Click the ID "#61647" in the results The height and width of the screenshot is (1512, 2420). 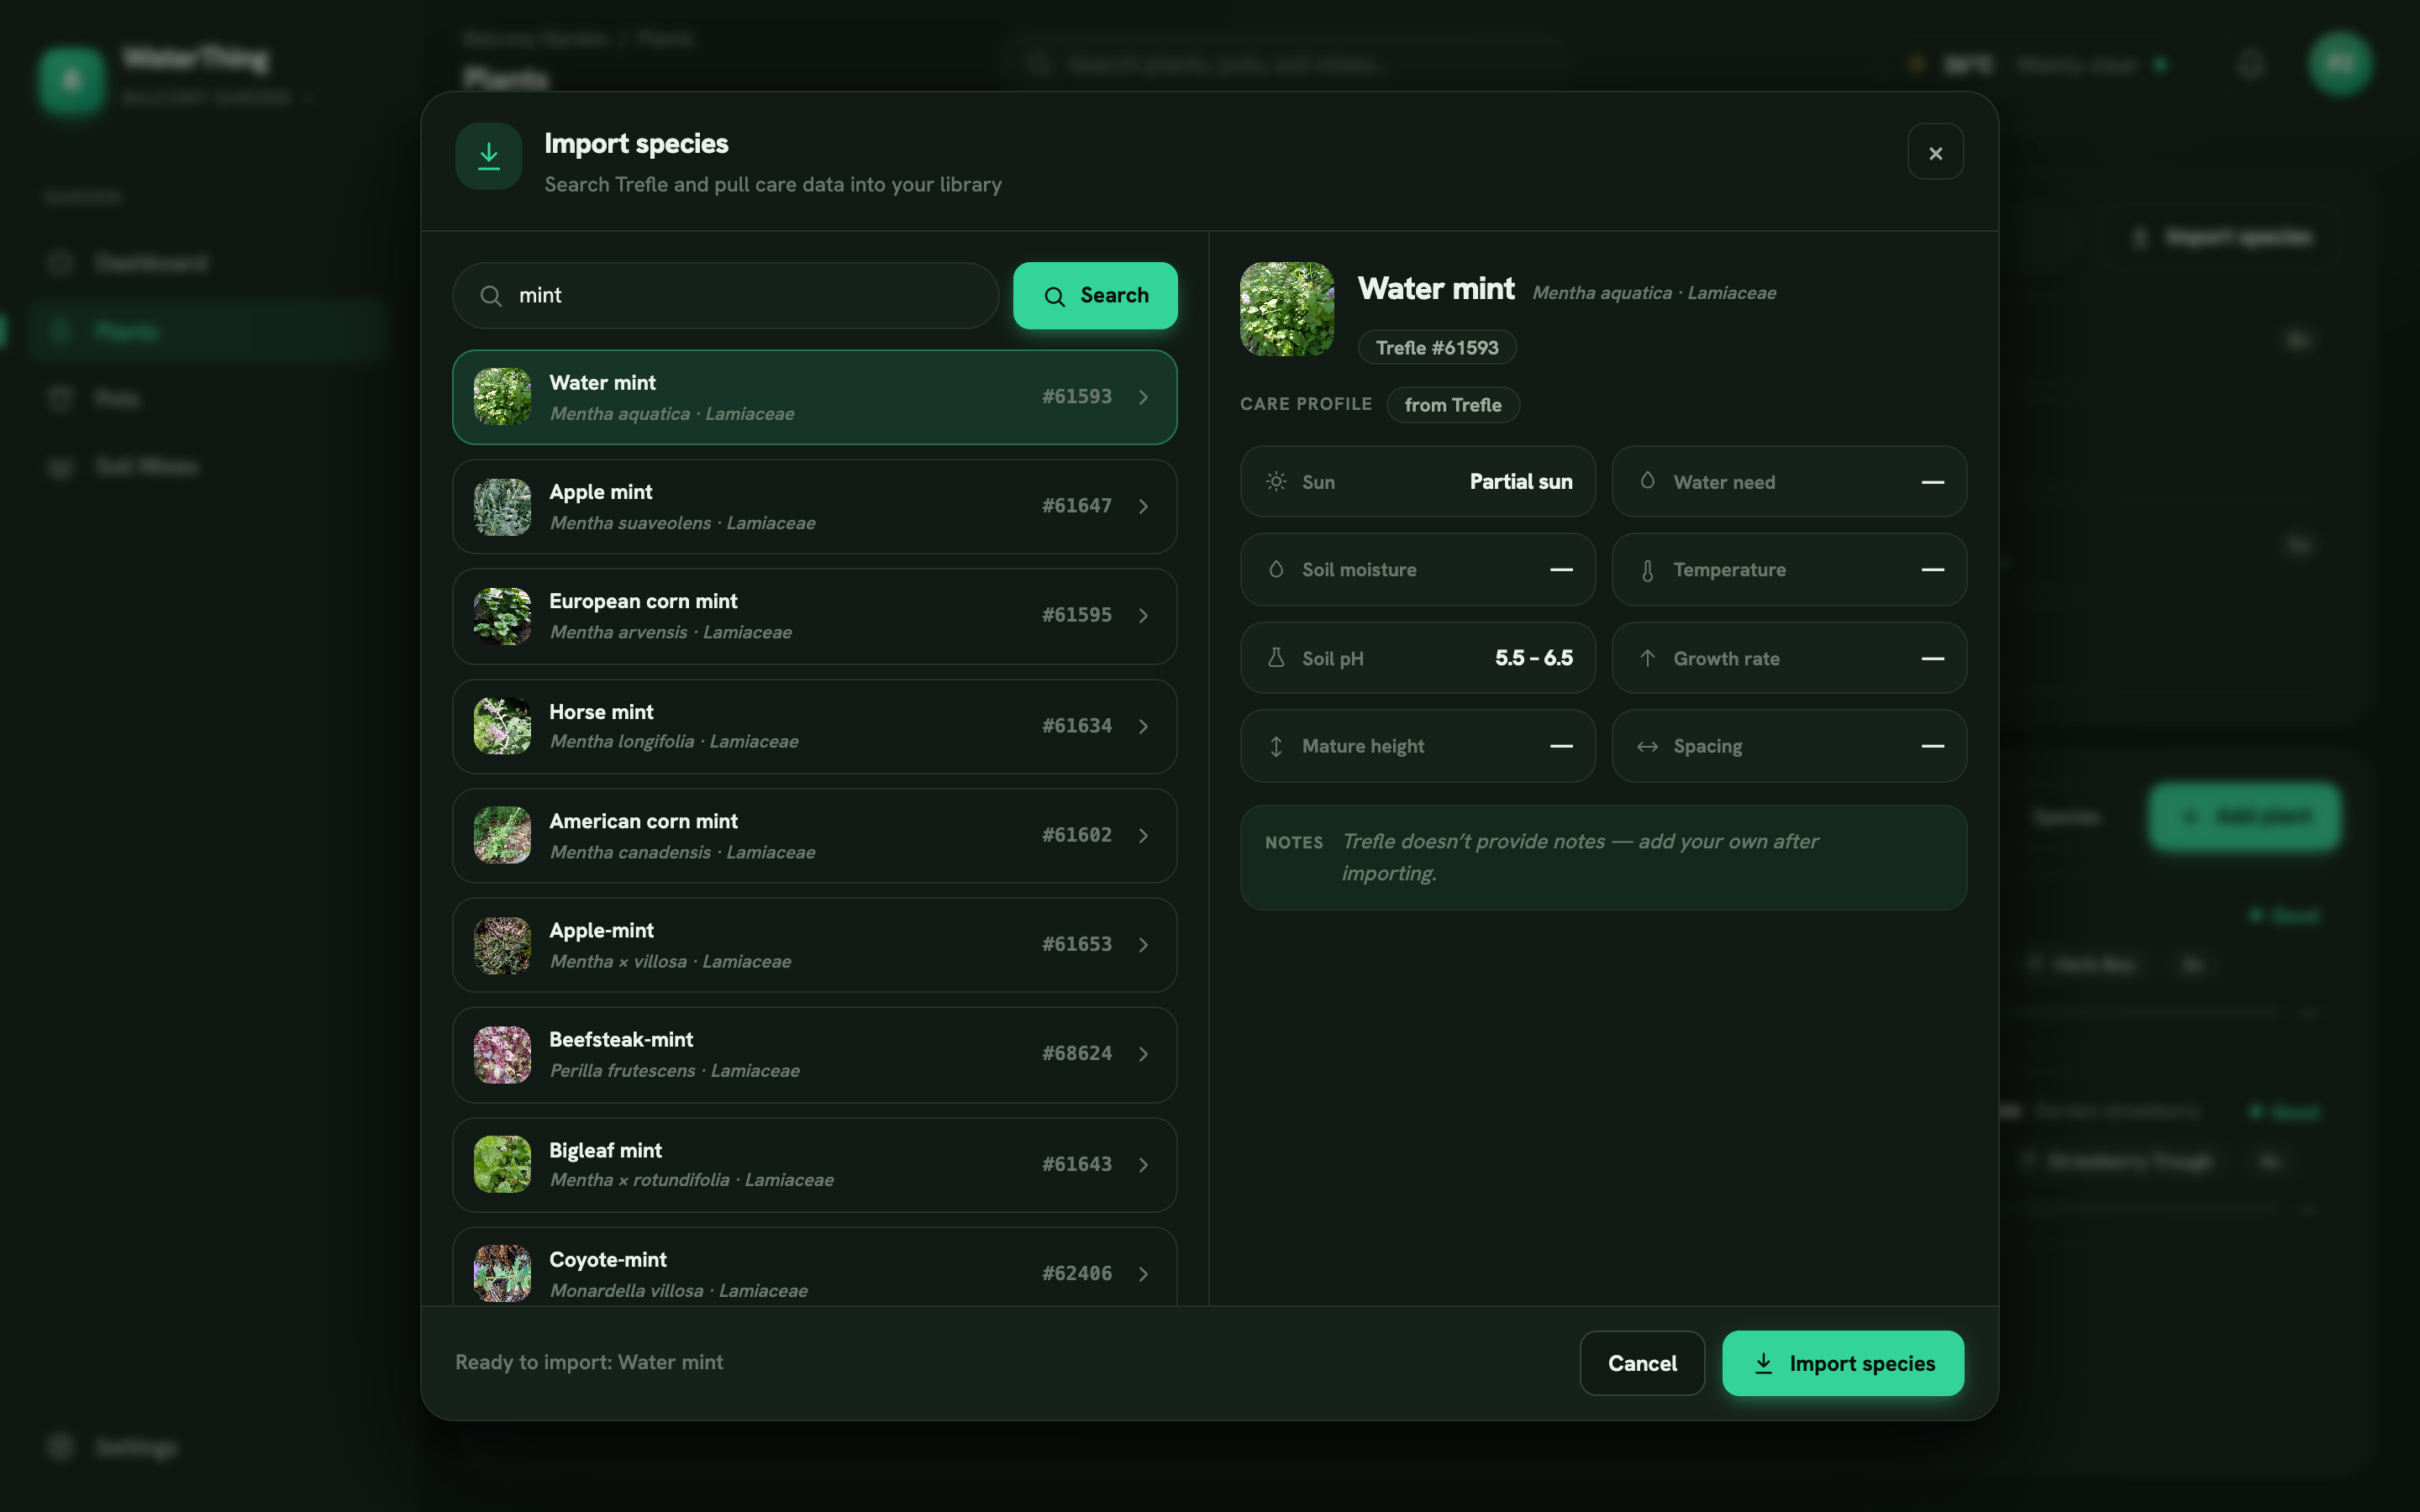coord(1077,506)
